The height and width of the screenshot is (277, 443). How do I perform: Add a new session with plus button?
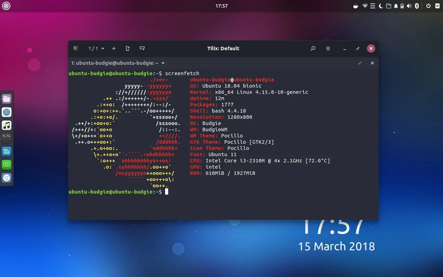[114, 48]
